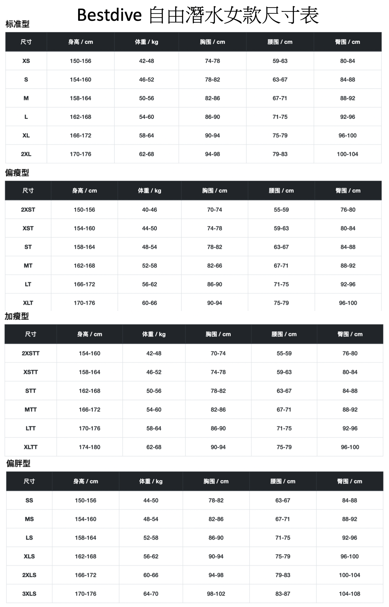Click the XLTT size row label
Screen dimensions: 389x607
[31, 447]
